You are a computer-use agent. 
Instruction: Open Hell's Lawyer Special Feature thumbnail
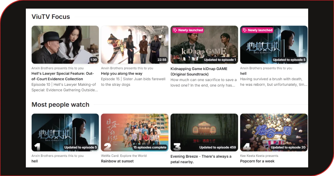(x=65, y=45)
